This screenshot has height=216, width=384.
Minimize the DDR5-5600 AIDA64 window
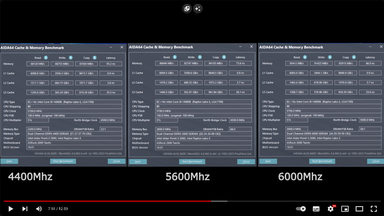tap(240, 47)
